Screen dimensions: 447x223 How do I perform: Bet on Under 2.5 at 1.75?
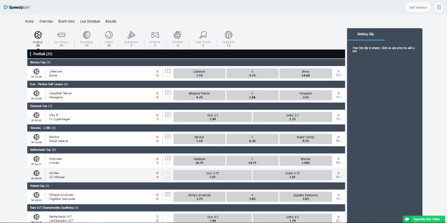pos(292,117)
